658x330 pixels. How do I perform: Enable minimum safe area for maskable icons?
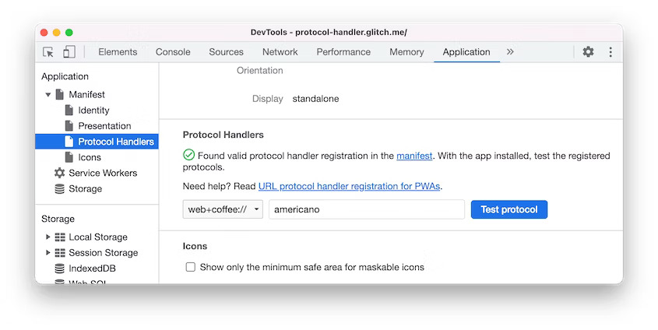pyautogui.click(x=191, y=267)
